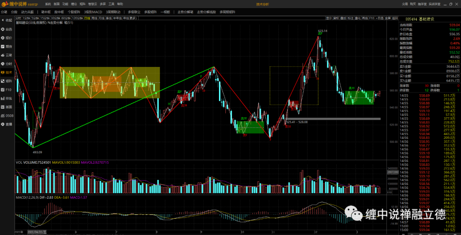Click the 缠中说禅 application logo
461x235 pixels.
coord(20,4)
